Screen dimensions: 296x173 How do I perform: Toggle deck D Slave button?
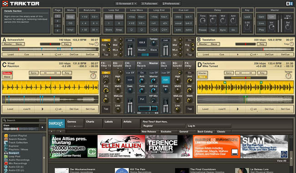pyautogui.click(x=202, y=77)
